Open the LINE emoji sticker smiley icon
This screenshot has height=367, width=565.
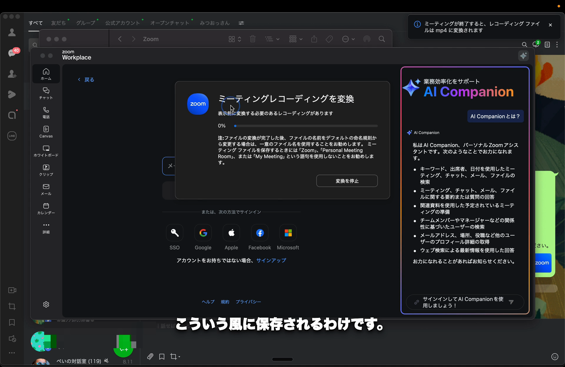555,357
